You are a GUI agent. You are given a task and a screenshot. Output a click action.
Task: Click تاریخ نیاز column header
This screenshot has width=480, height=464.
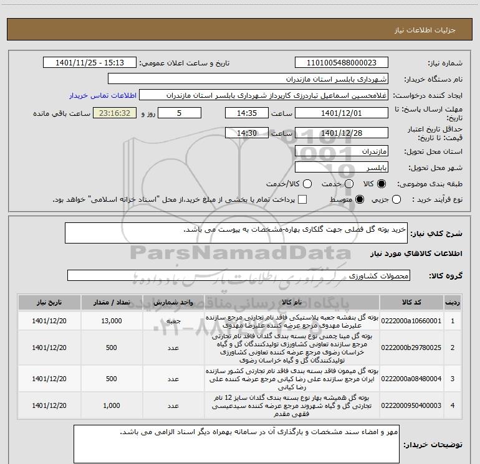(49, 302)
